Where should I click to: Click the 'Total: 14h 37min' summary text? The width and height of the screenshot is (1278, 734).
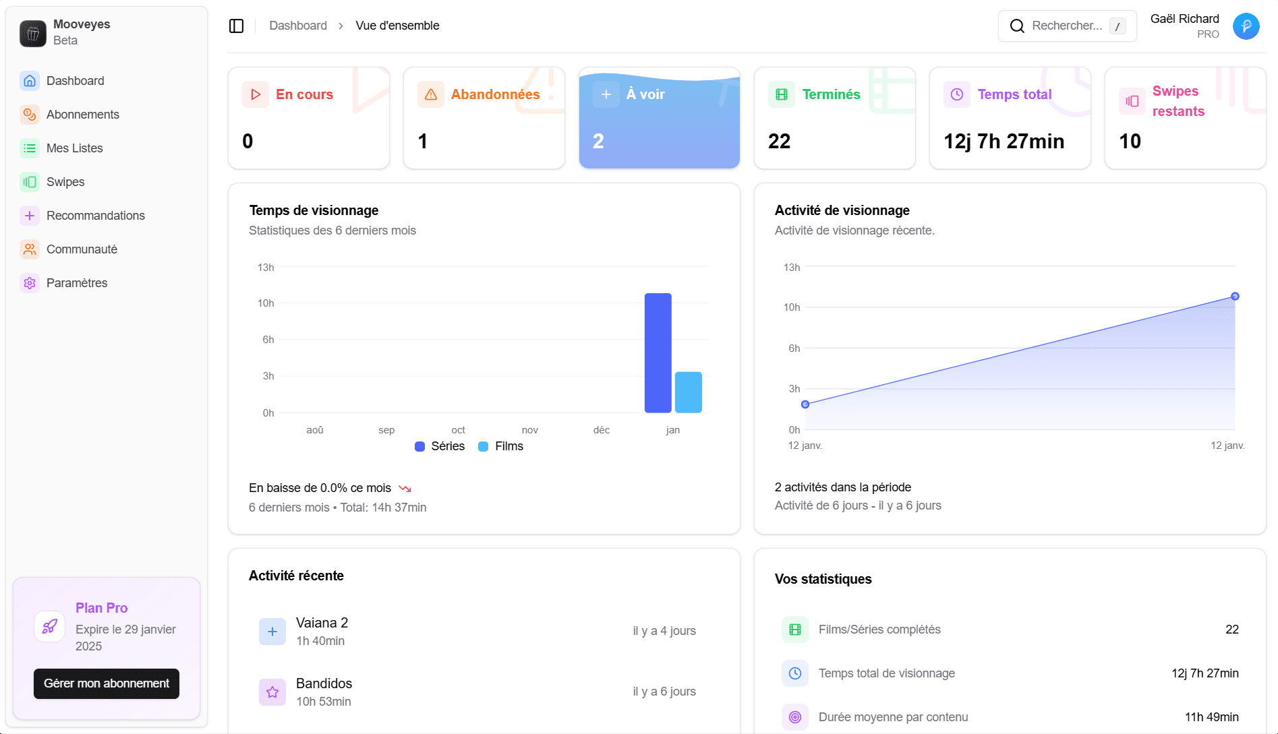pyautogui.click(x=383, y=508)
